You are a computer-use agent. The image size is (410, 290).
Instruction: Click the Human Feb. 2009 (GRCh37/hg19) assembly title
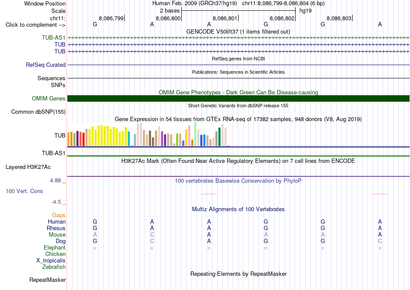[x=195, y=3]
